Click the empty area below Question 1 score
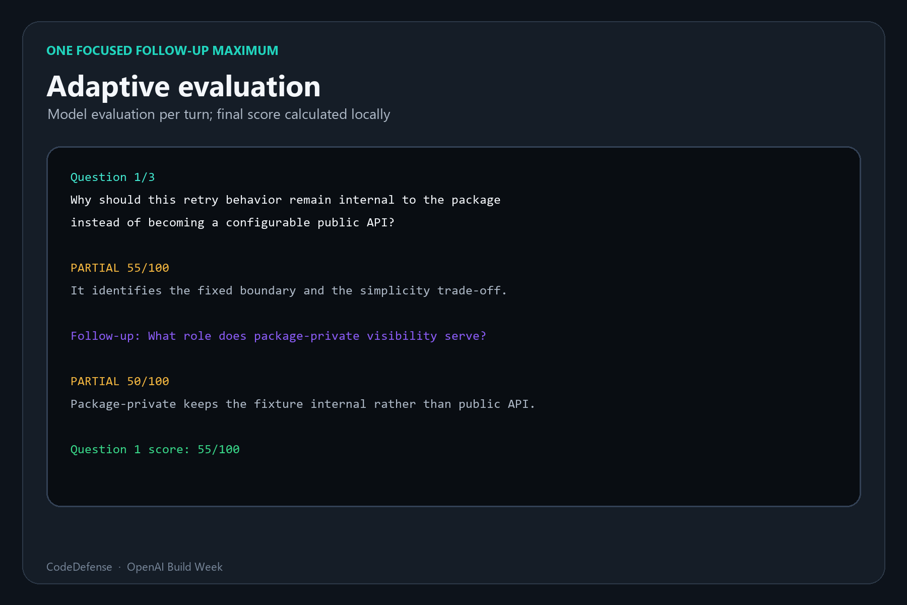 click(x=454, y=481)
